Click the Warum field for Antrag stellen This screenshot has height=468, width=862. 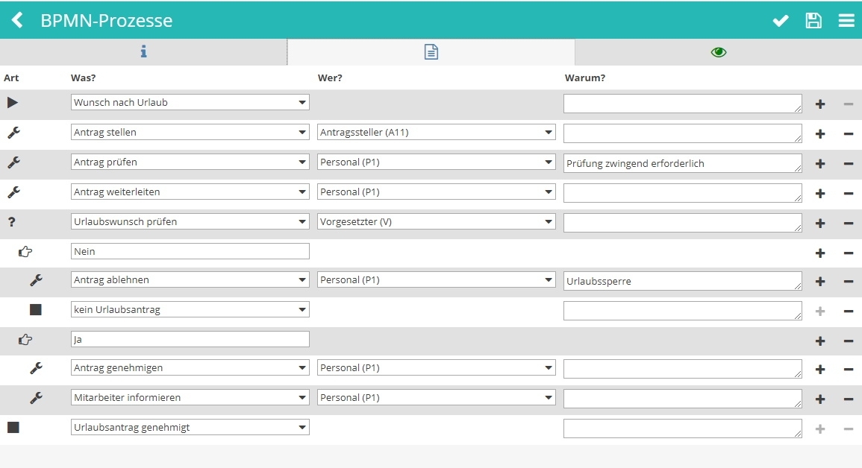pos(683,133)
